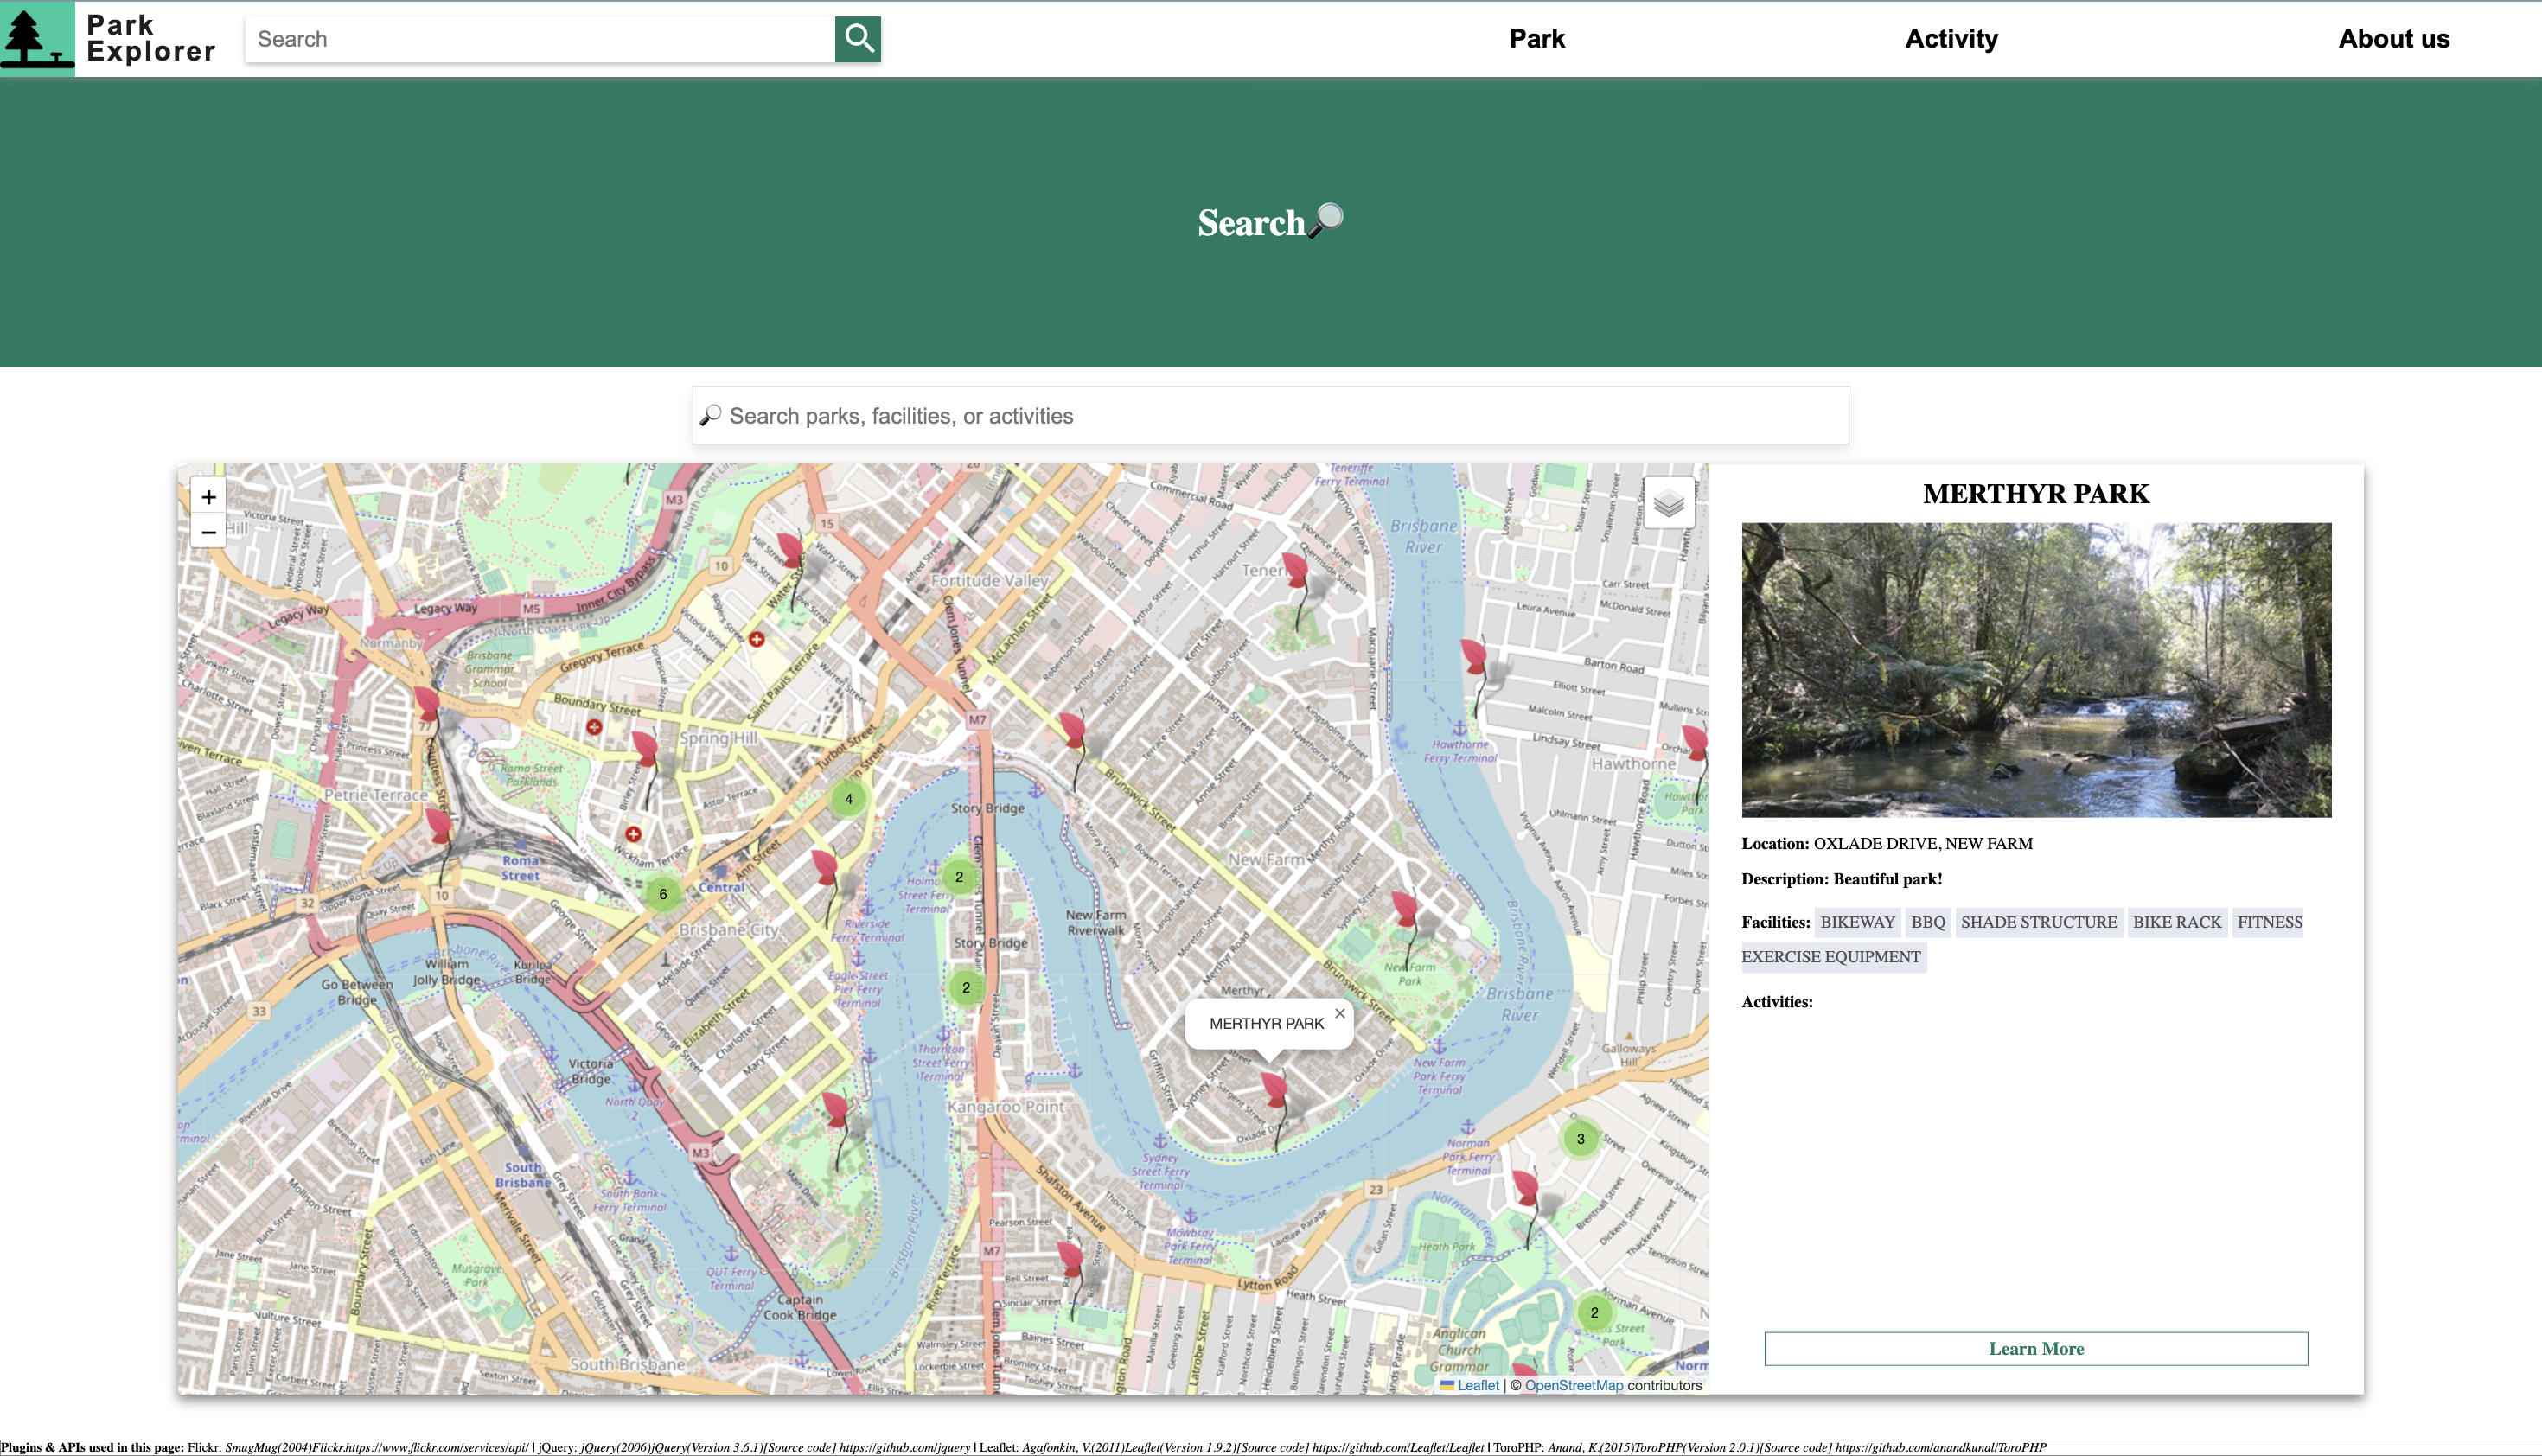Click the FITNESS facility tag

click(2270, 922)
